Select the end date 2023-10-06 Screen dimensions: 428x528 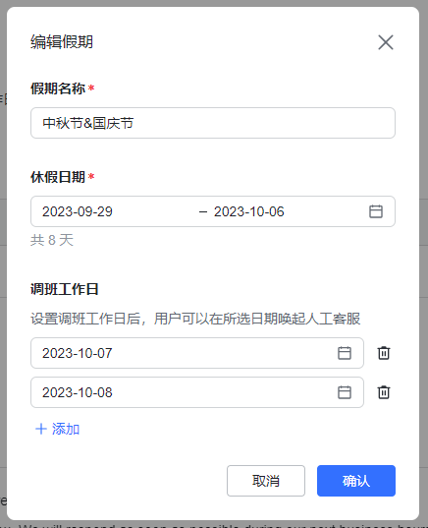coord(249,211)
